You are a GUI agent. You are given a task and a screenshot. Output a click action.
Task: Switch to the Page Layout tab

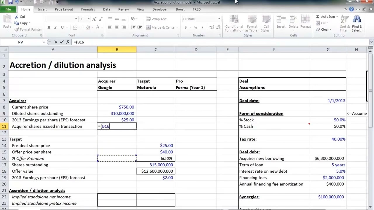[x=64, y=9]
